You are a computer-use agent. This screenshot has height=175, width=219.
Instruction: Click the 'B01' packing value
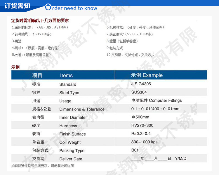(x=135, y=150)
